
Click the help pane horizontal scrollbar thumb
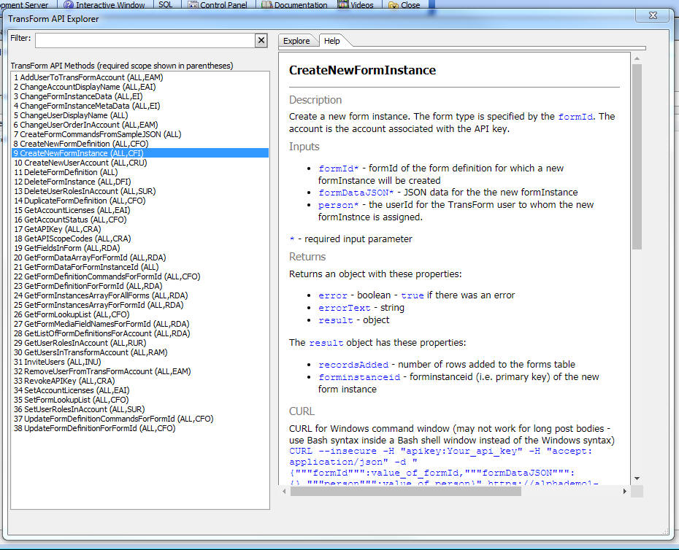[406, 492]
